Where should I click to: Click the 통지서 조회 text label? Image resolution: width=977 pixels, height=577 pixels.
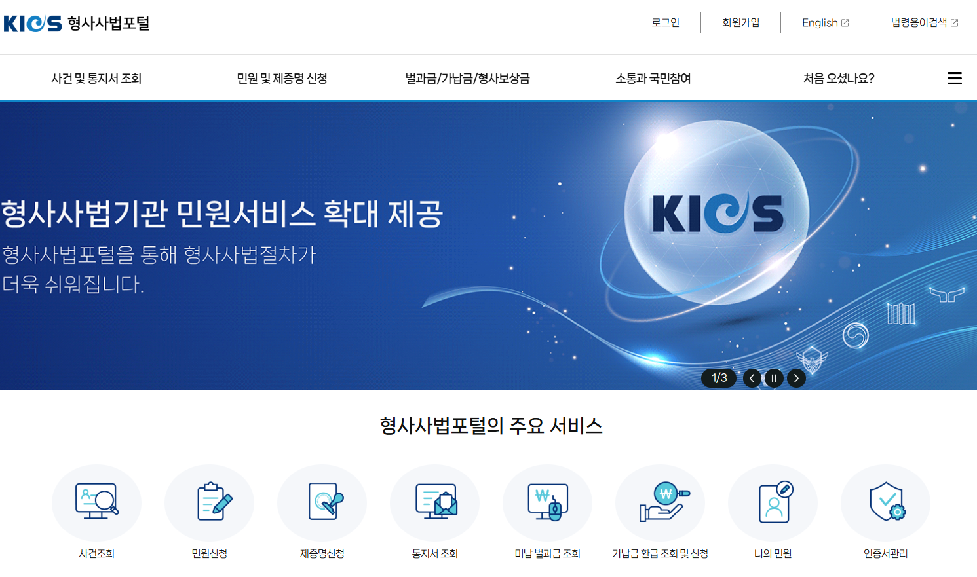tap(434, 553)
